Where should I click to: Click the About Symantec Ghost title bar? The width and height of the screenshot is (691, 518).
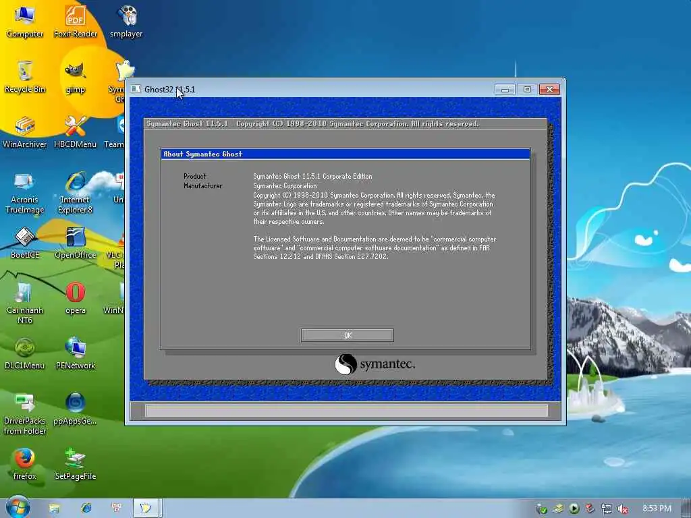point(345,154)
